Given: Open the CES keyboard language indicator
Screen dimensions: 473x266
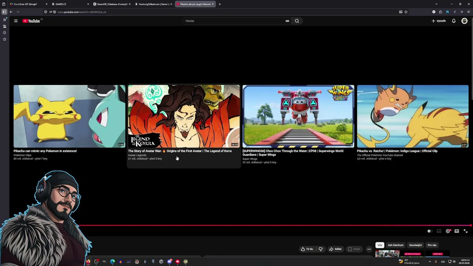Looking at the screenshot, I should [443, 262].
